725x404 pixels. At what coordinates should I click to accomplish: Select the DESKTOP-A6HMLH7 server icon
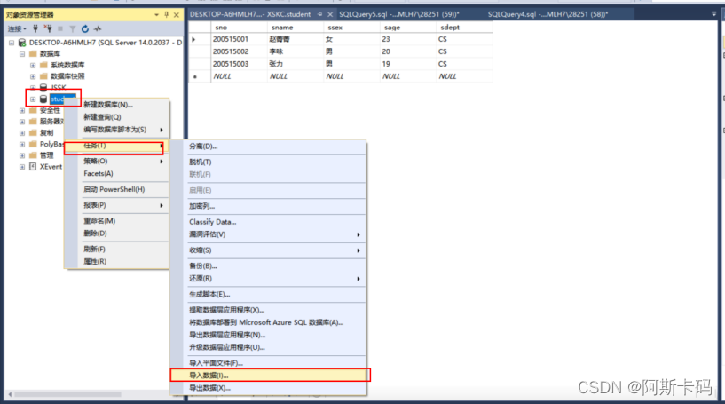pyautogui.click(x=21, y=43)
